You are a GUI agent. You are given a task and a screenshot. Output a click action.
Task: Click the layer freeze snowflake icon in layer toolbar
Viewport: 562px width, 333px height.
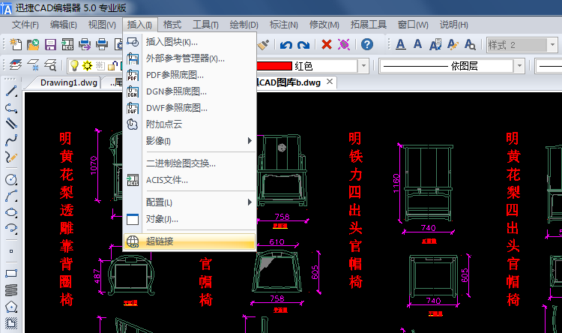coord(33,65)
